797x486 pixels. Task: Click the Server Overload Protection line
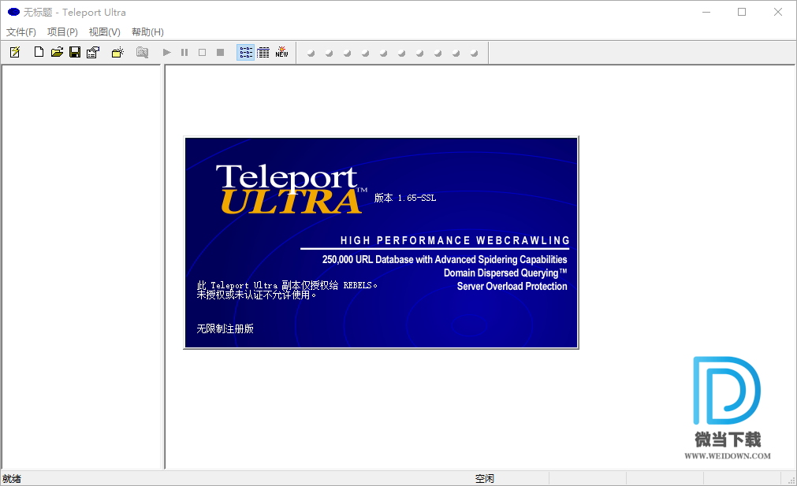tap(512, 287)
